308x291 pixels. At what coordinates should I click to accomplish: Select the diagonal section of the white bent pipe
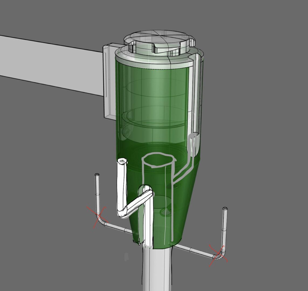[x=137, y=203]
